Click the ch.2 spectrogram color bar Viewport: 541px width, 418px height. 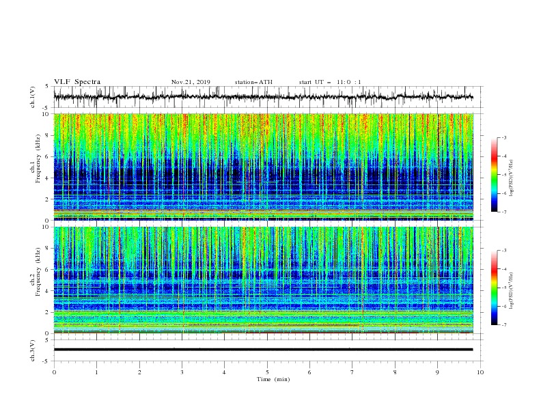click(494, 288)
